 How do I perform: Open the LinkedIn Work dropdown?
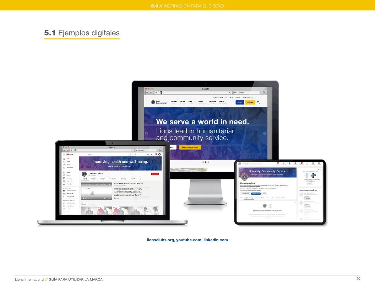(x=313, y=164)
